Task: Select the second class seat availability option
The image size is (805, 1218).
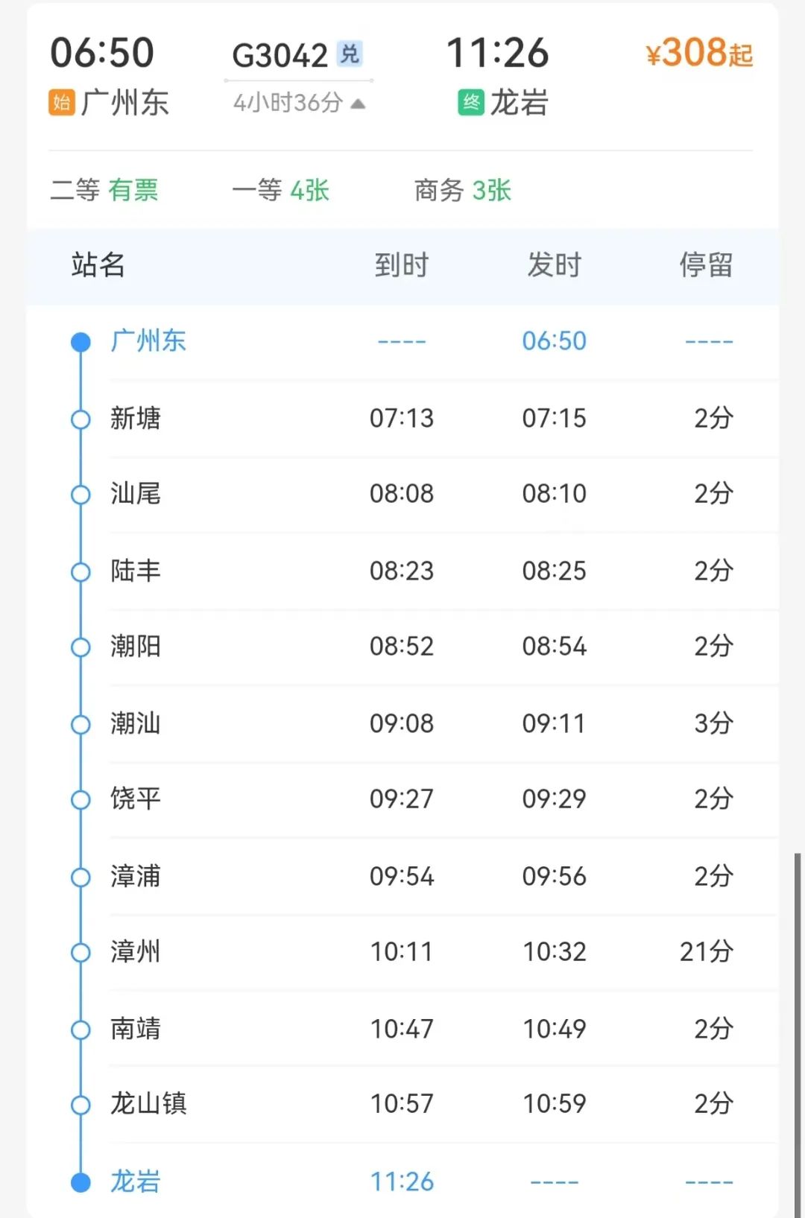Action: coord(104,191)
